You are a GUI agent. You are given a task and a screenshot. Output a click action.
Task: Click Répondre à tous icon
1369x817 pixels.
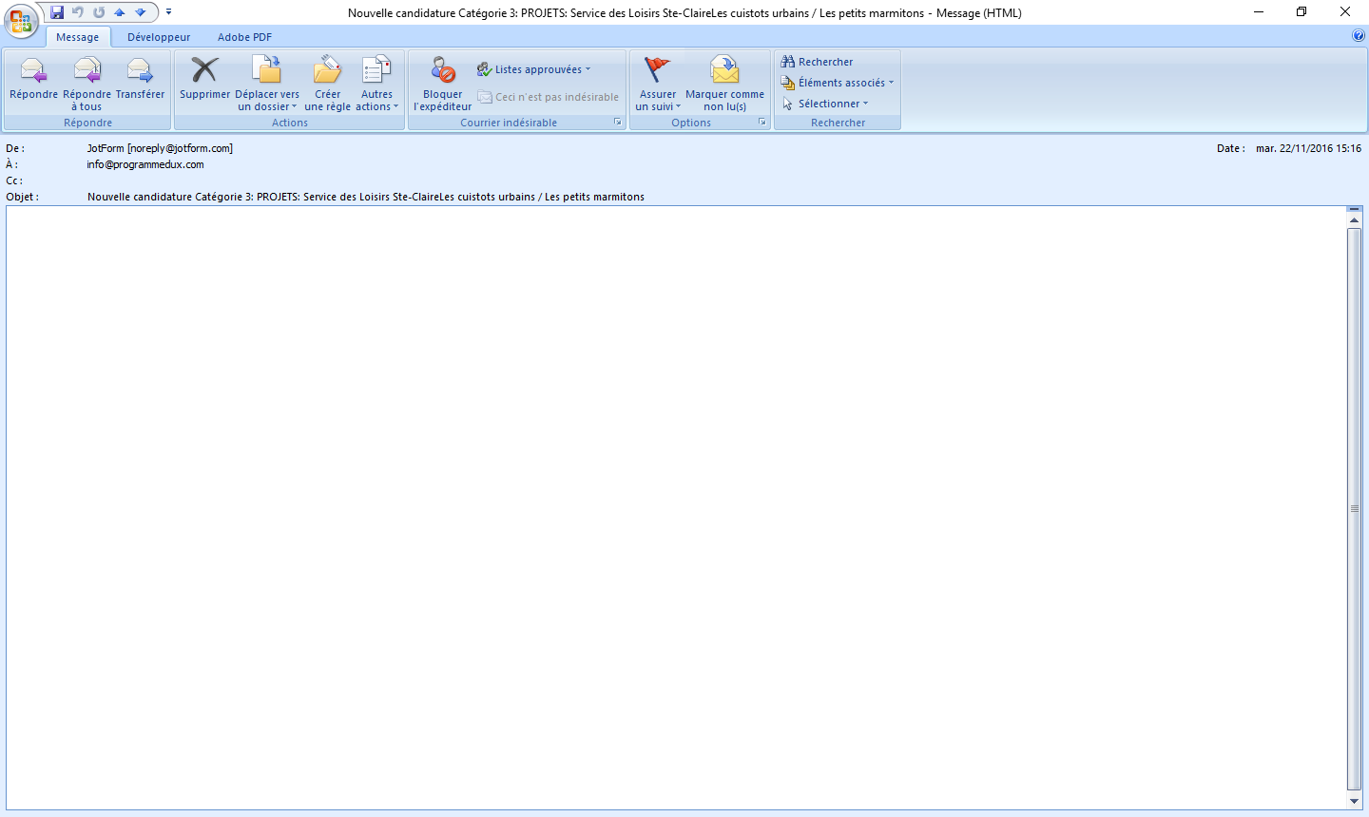[x=87, y=72]
